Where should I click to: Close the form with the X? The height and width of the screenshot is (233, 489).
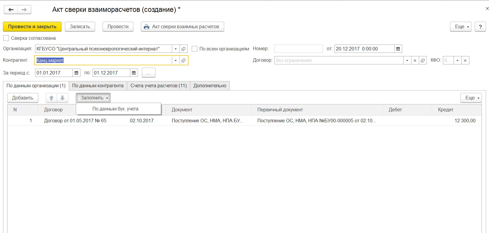pyautogui.click(x=487, y=9)
